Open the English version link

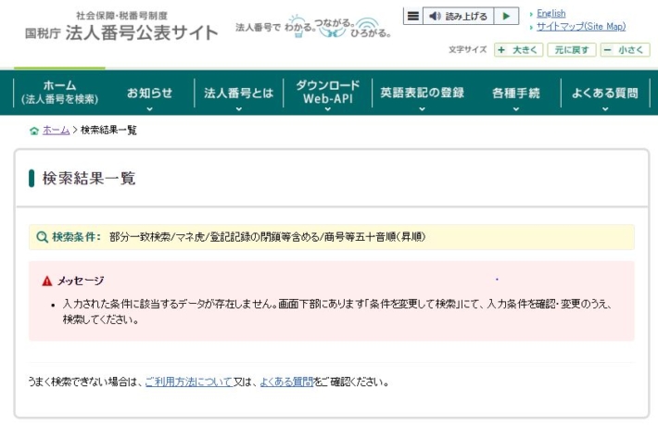click(x=551, y=13)
